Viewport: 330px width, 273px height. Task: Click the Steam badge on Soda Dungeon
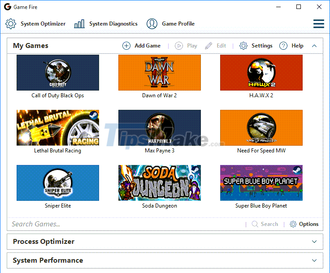click(x=195, y=170)
